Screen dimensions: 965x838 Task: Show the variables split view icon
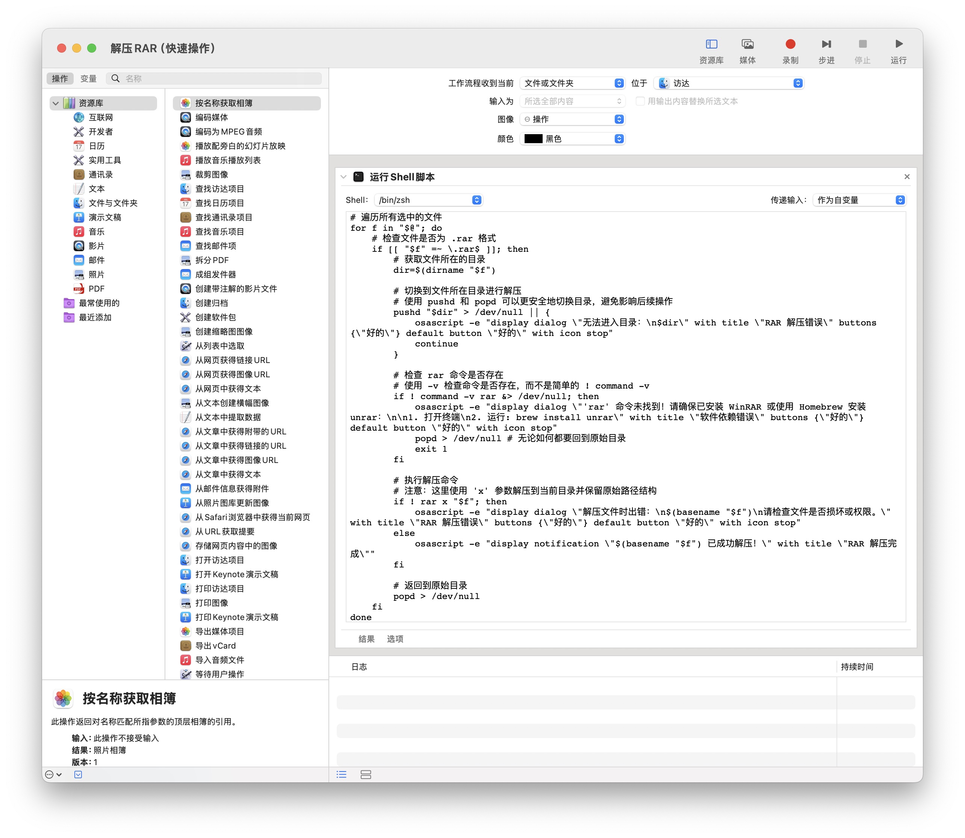(x=366, y=774)
